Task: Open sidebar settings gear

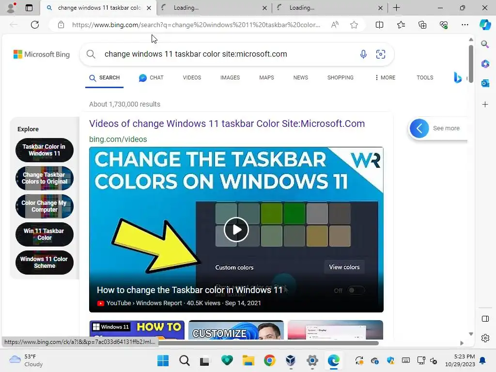Action: coord(485,338)
